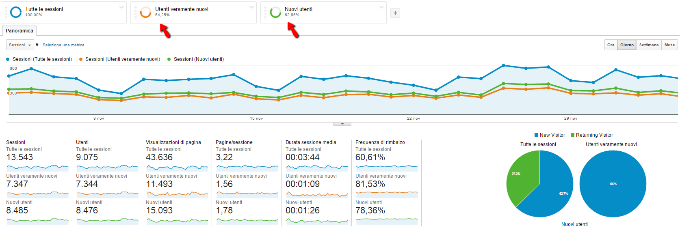Click drag handle of Utenti veramente nuovi segment
Screen dimensions: 680x228
coord(135,13)
